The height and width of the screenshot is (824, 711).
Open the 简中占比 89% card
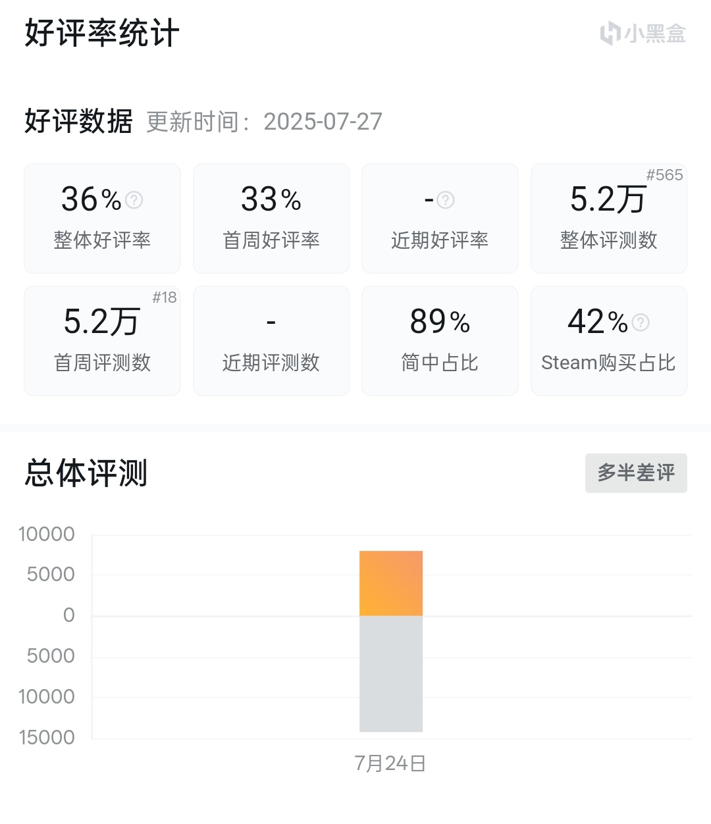pyautogui.click(x=440, y=341)
